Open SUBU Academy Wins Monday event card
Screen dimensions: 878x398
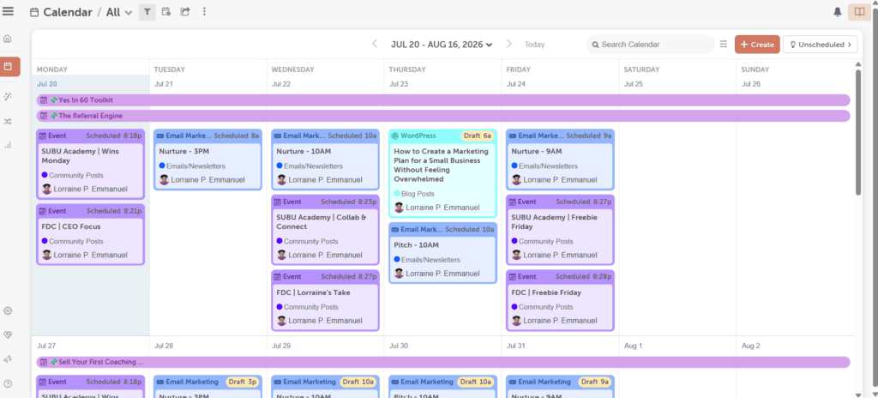(90, 164)
